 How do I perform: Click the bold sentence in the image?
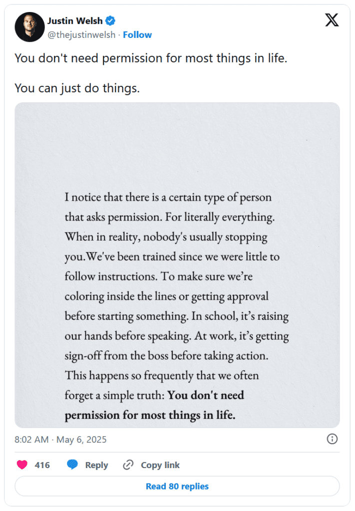154,405
